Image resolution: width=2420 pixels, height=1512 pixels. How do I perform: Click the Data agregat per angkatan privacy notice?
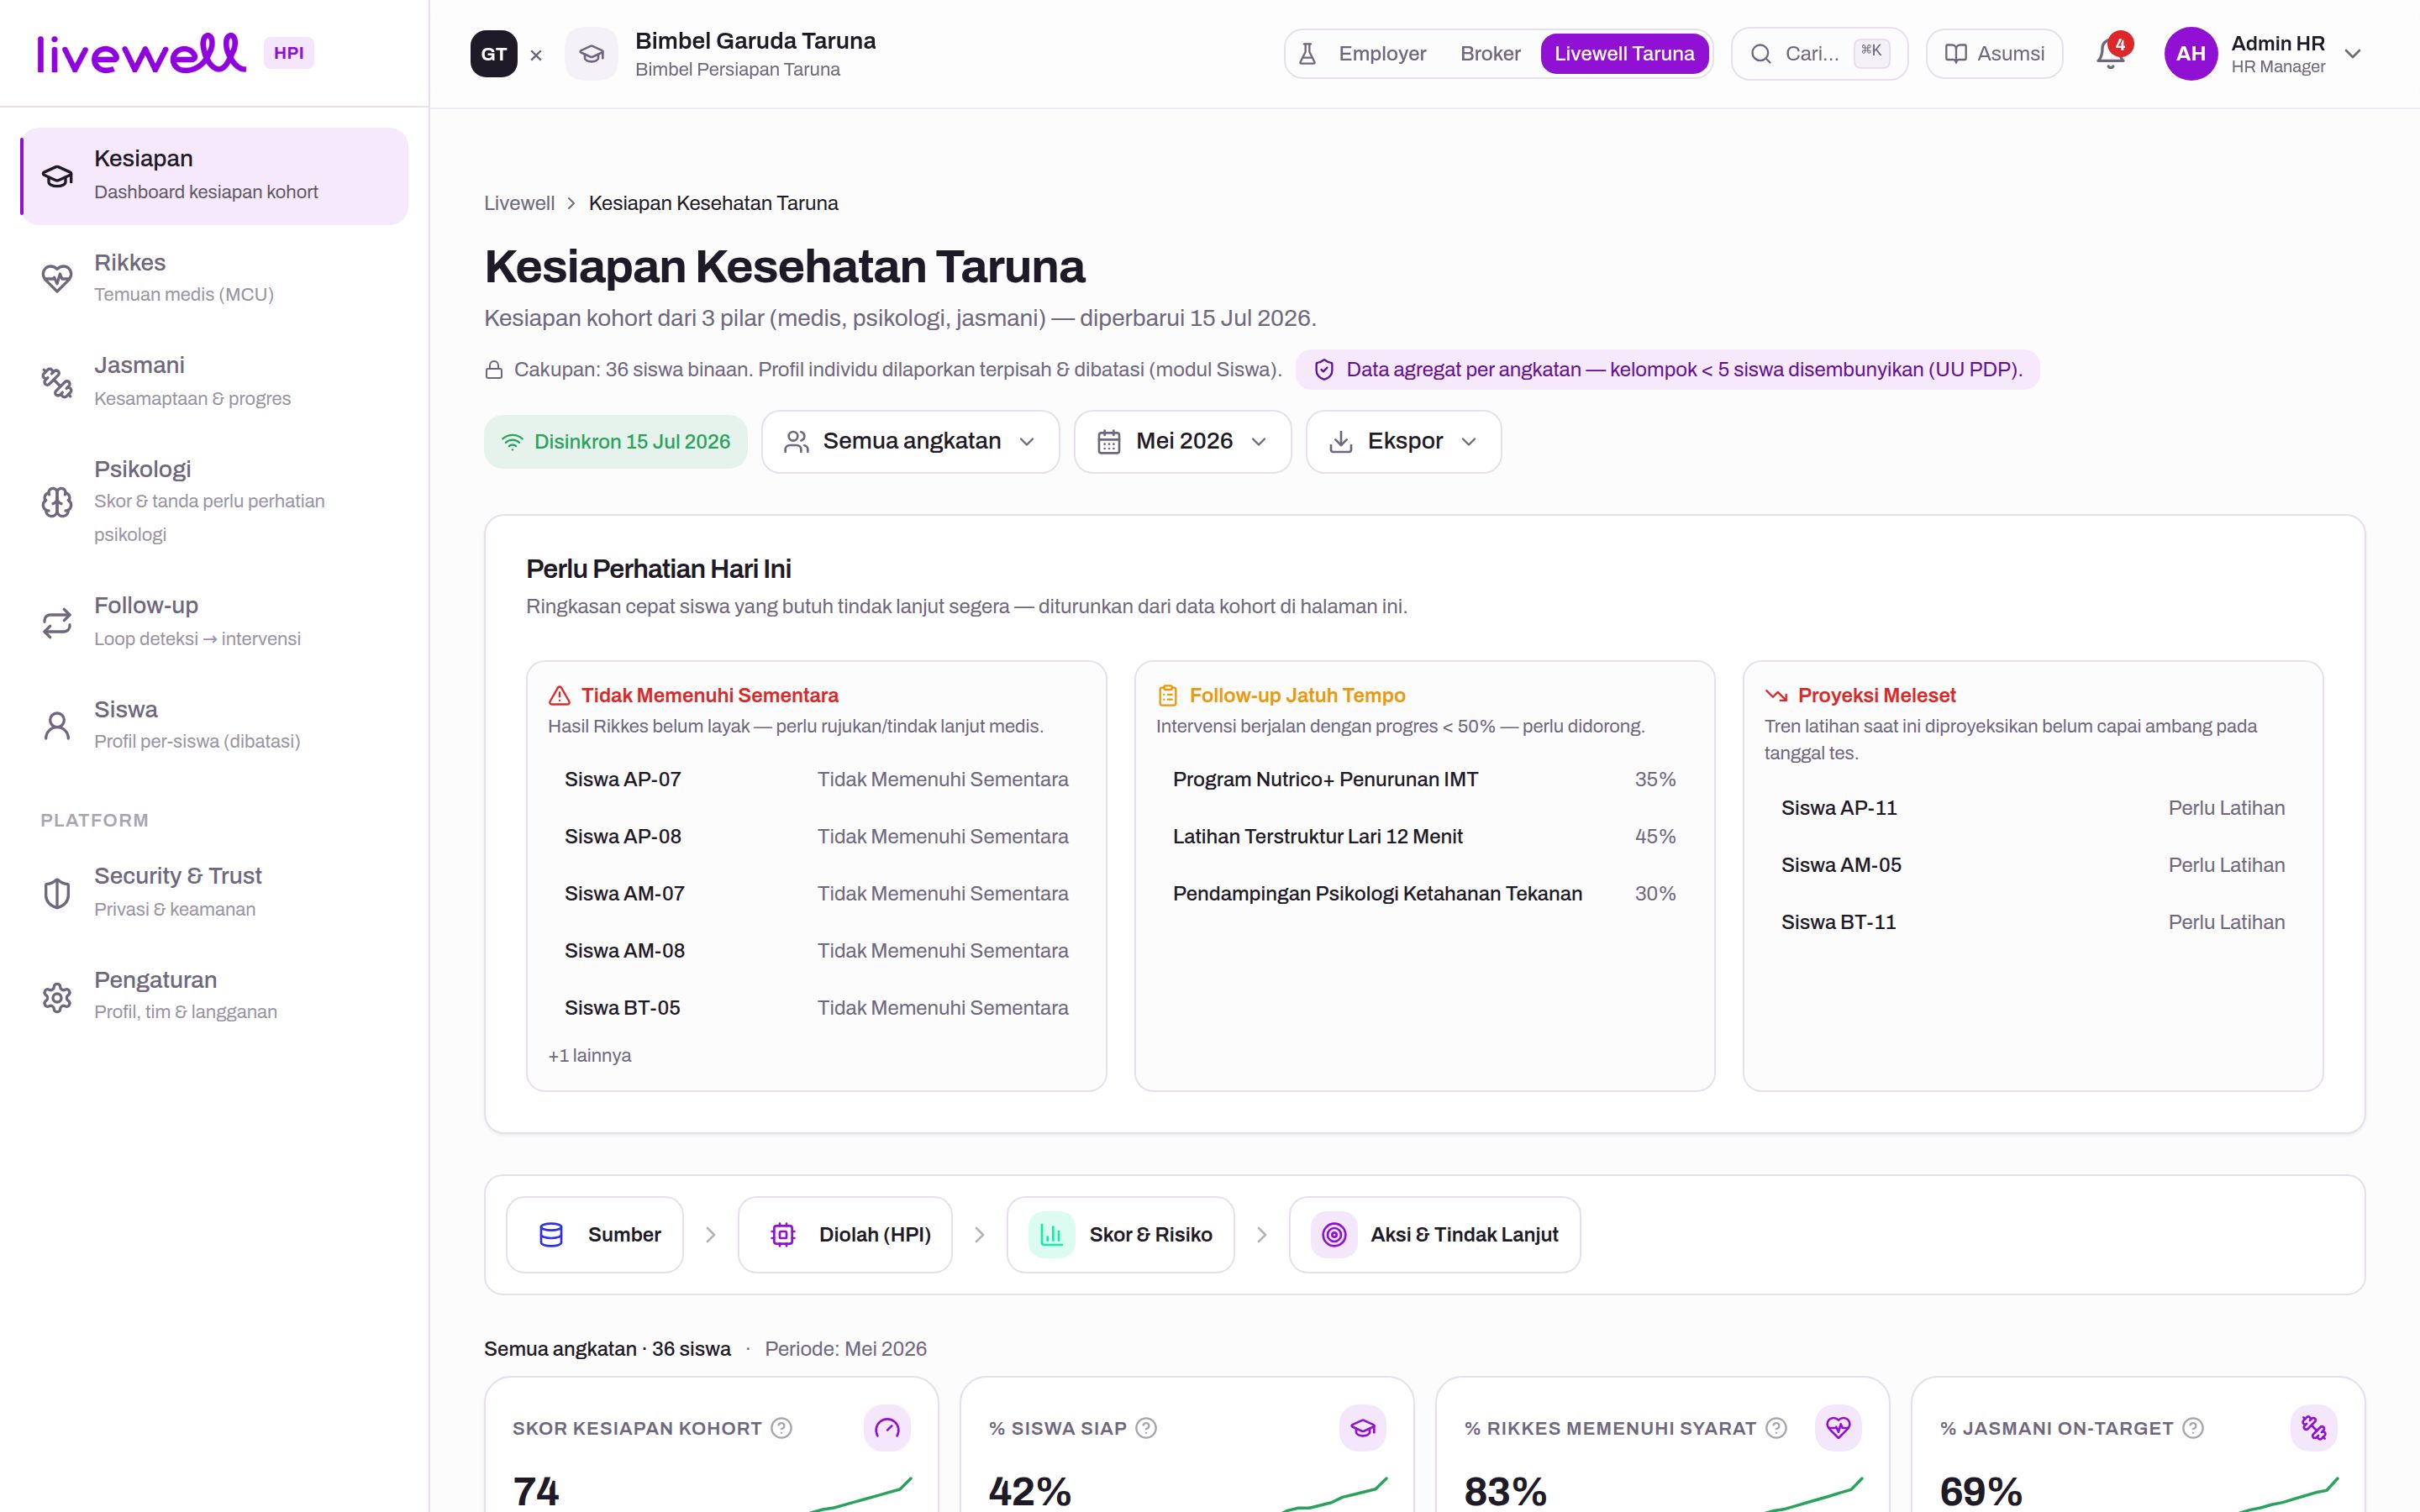point(1667,370)
